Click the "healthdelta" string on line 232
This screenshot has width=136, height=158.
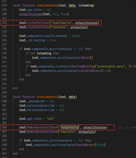point(62,23)
